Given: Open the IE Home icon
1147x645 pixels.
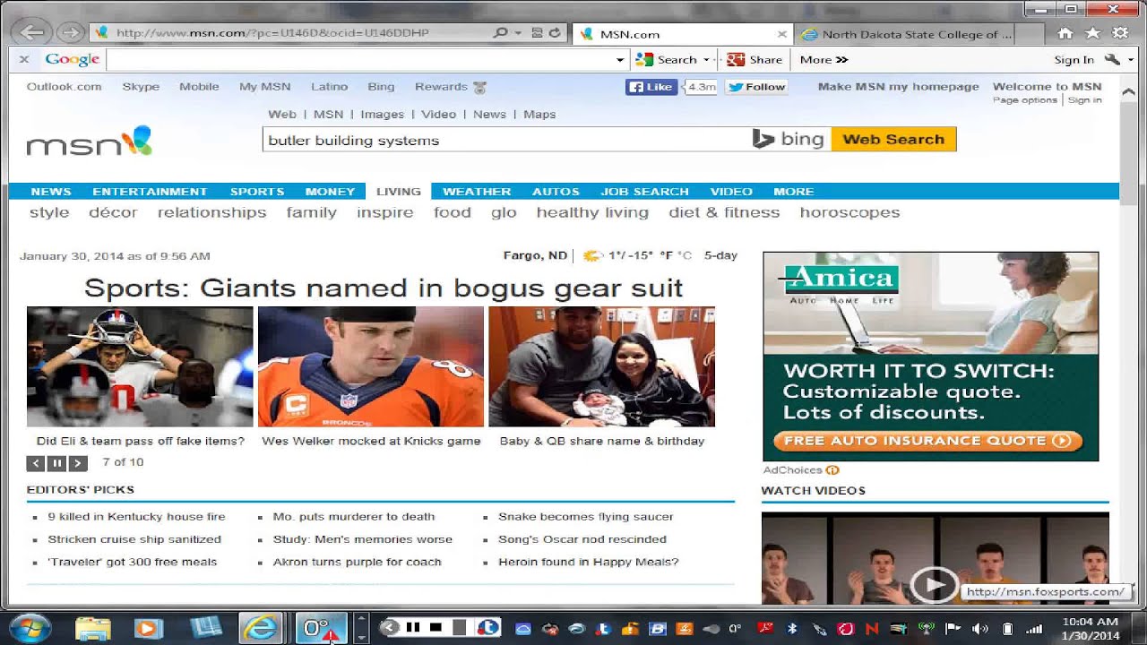Looking at the screenshot, I should coord(1065,33).
